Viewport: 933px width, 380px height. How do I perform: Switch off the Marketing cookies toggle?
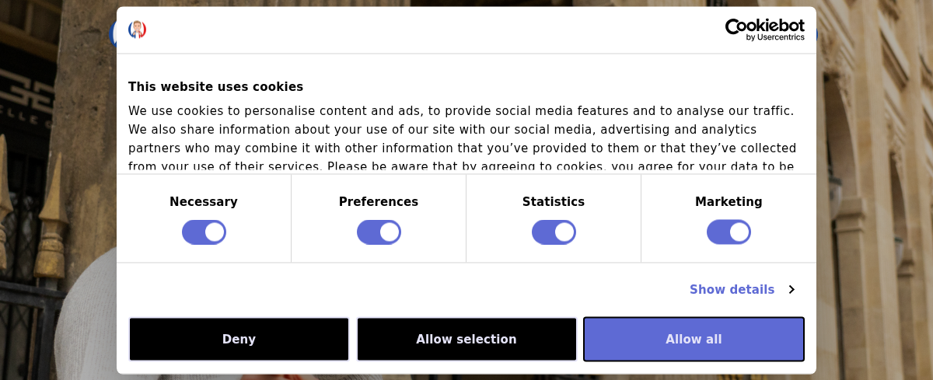click(729, 232)
